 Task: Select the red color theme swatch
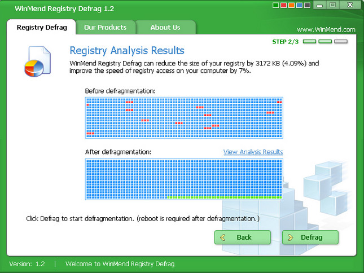(284, 5)
